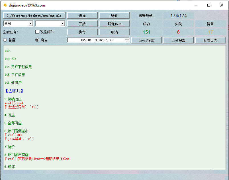
Task: Open the html报告 report
Action: (179, 40)
